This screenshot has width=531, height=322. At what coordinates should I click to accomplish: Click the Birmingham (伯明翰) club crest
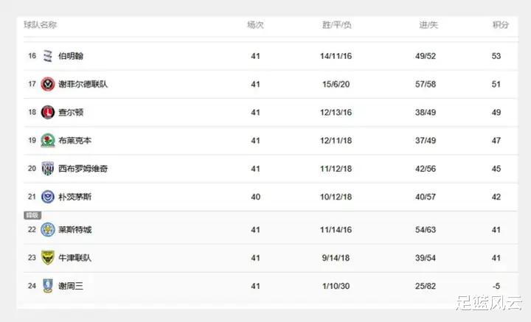point(48,56)
